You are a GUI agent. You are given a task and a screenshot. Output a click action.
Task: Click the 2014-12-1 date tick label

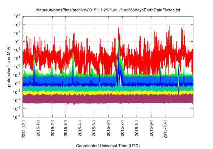[x=24, y=129]
